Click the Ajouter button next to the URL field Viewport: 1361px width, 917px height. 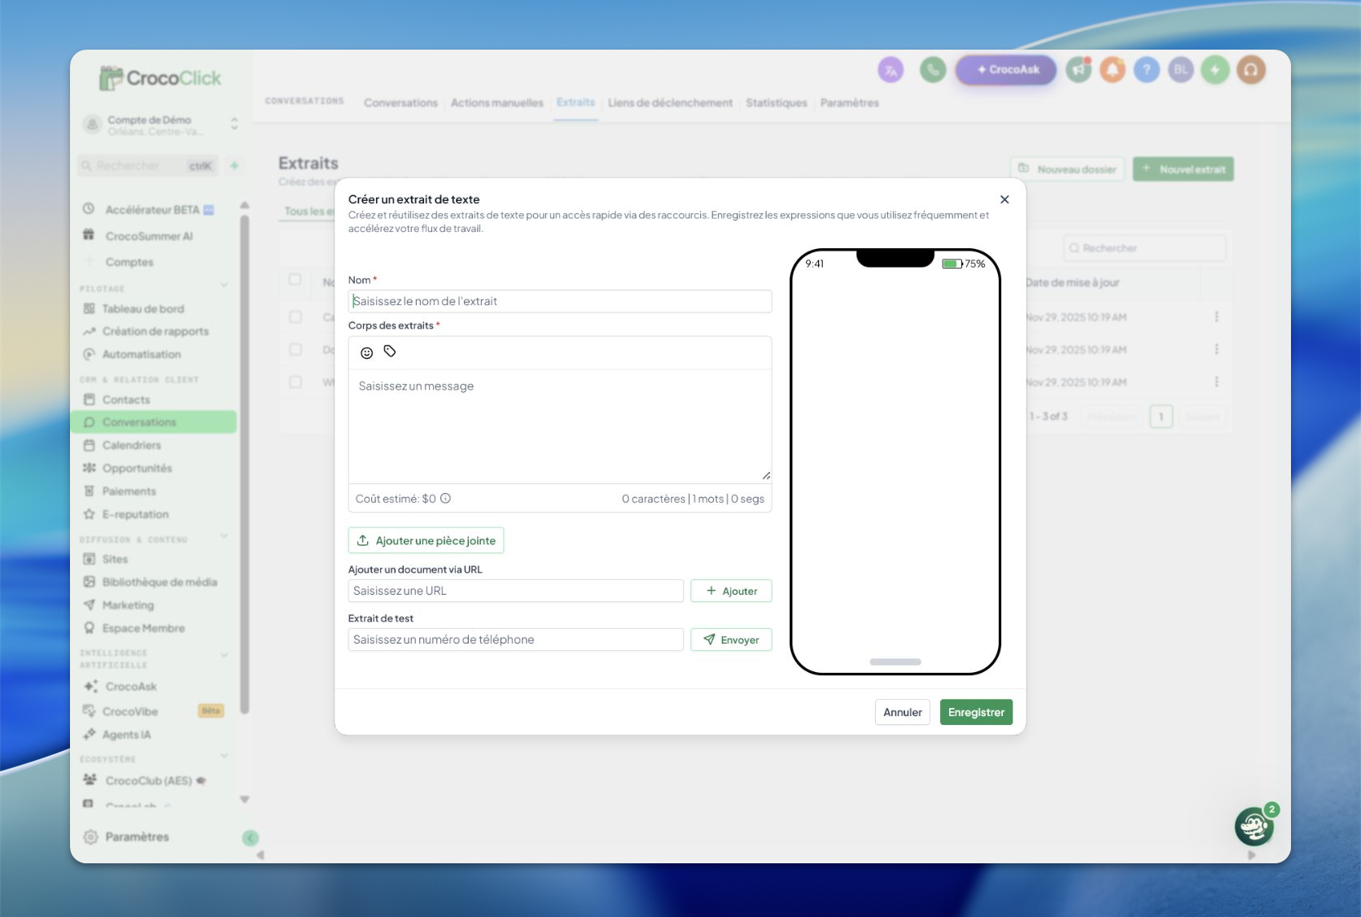click(x=731, y=591)
